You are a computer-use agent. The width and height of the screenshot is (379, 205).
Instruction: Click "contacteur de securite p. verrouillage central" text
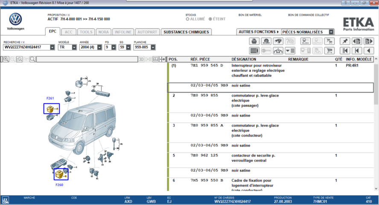254,158
